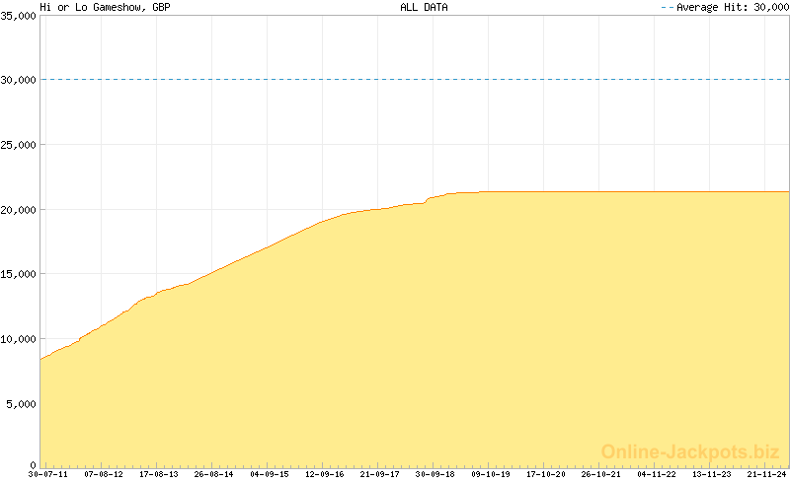790x483 pixels.
Task: Click the 30-07-11 date axis label
Action: (48, 474)
